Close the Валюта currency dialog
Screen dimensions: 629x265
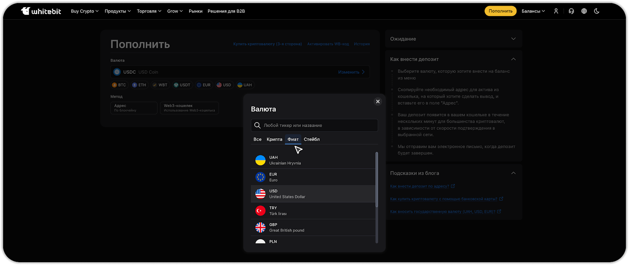tap(378, 102)
